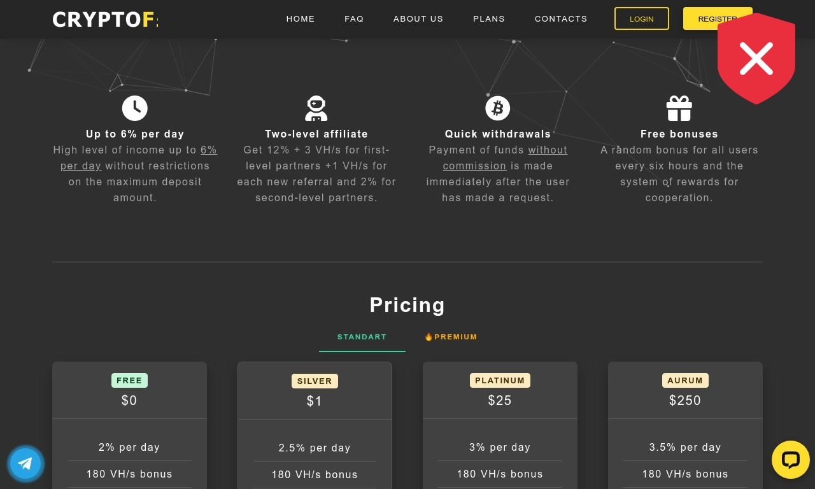
Task: Click the CRYPTOF site logo
Action: pos(105,19)
